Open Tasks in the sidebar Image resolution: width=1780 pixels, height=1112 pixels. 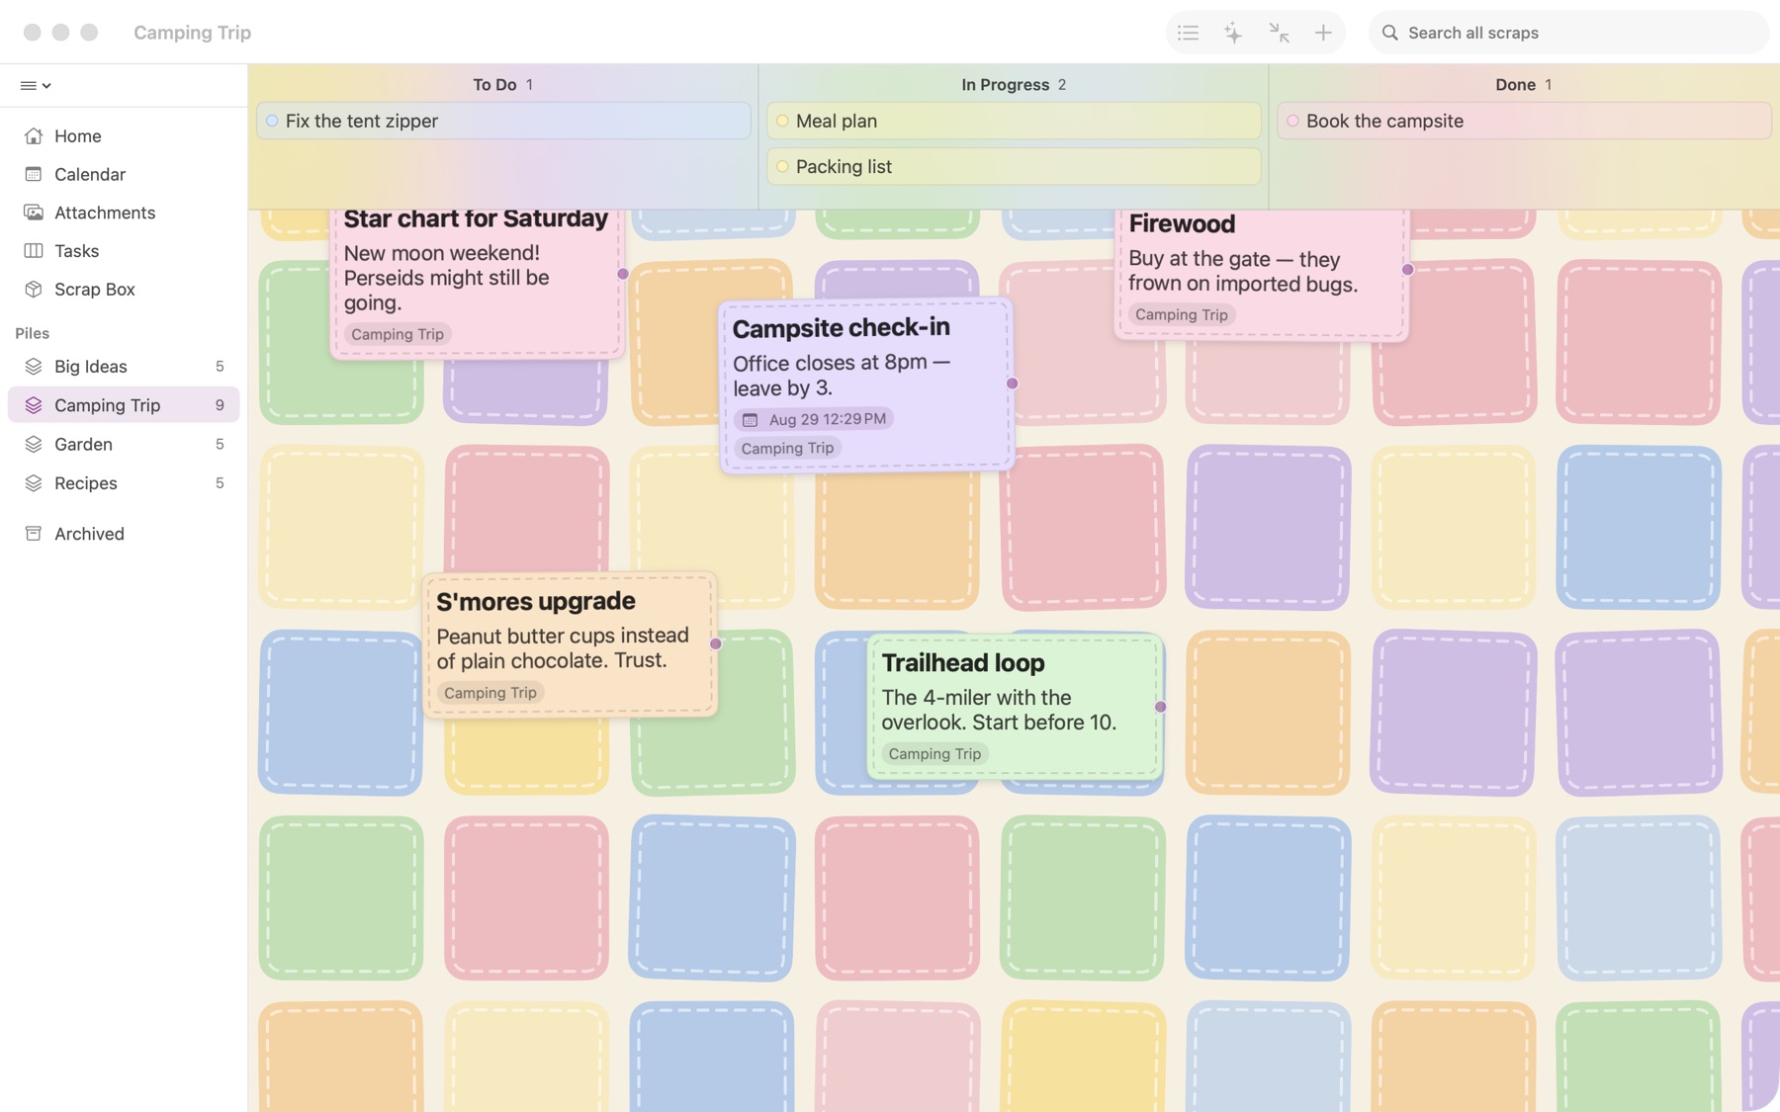[124, 251]
